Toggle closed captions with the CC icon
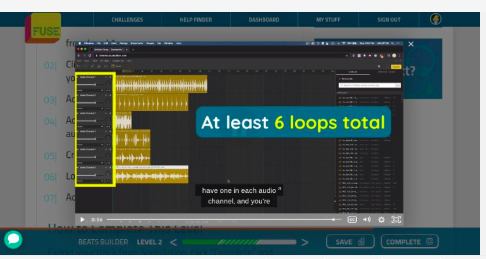486x259 pixels. (352, 220)
